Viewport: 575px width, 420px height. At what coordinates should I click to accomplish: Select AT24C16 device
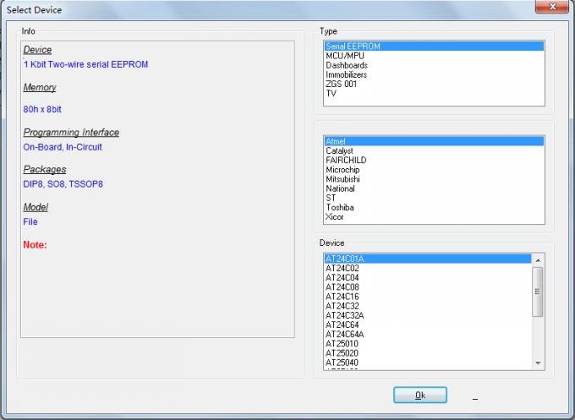tap(428, 297)
